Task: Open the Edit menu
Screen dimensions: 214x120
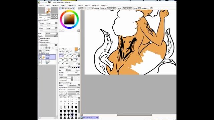Action: click(x=47, y=5)
